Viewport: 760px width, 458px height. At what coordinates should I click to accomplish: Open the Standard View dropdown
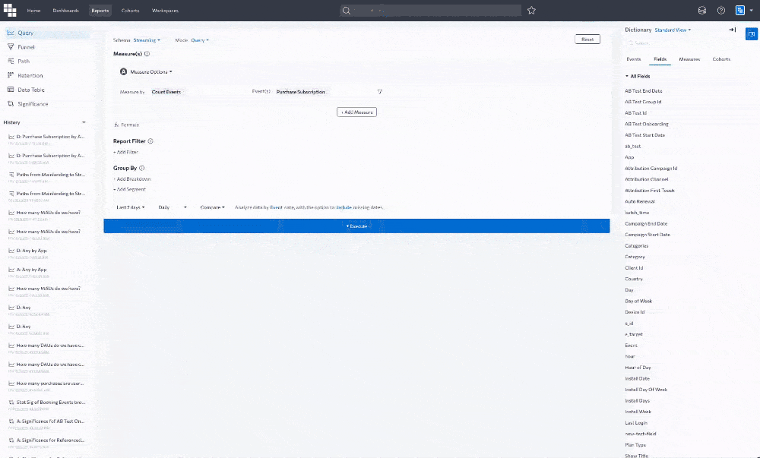click(x=673, y=30)
